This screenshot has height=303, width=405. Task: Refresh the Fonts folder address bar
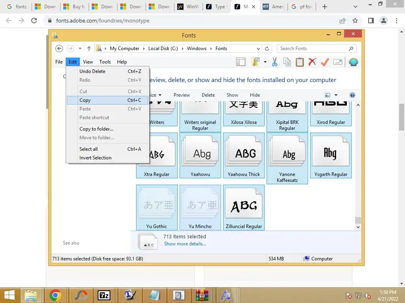coord(267,49)
